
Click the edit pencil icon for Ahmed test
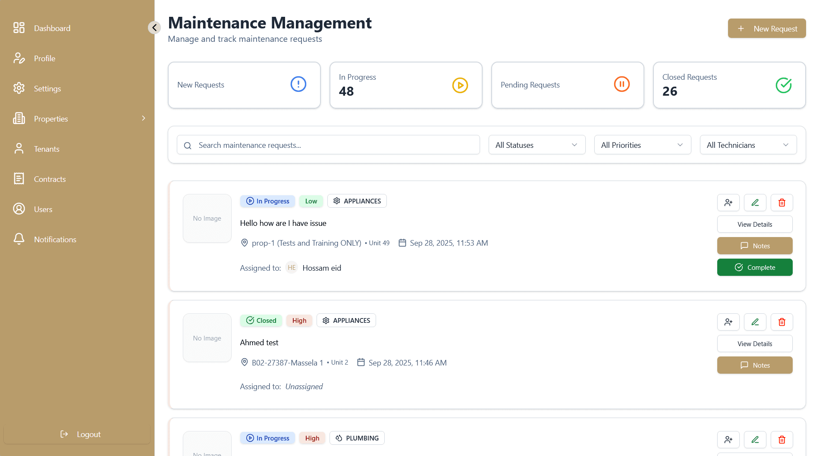point(755,322)
